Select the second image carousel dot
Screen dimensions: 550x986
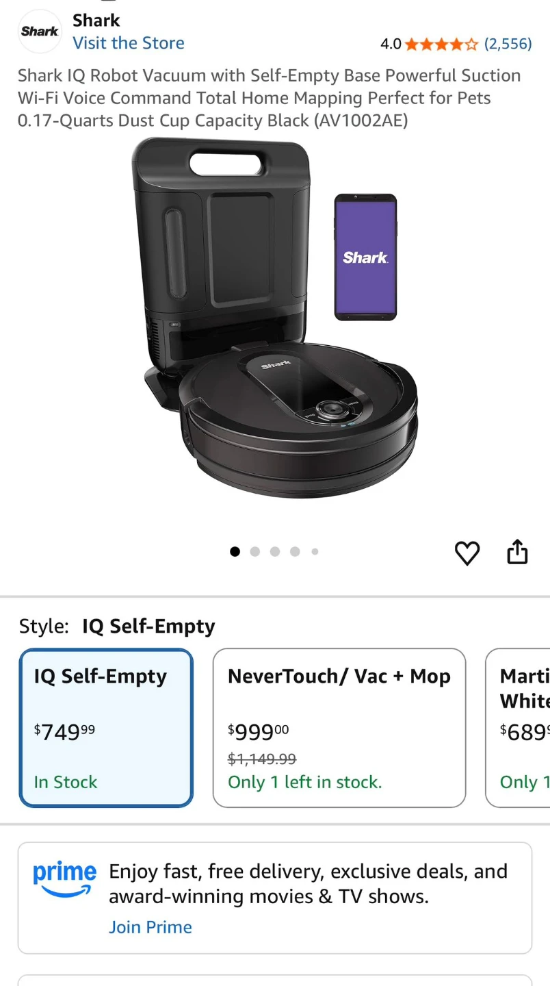(x=255, y=551)
